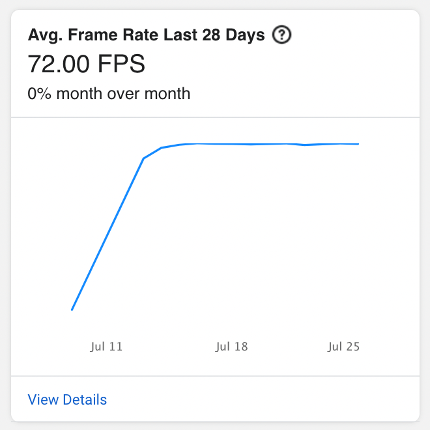Click the plateau line directly above Jul 18
Screen dimensions: 430x430
coord(231,144)
